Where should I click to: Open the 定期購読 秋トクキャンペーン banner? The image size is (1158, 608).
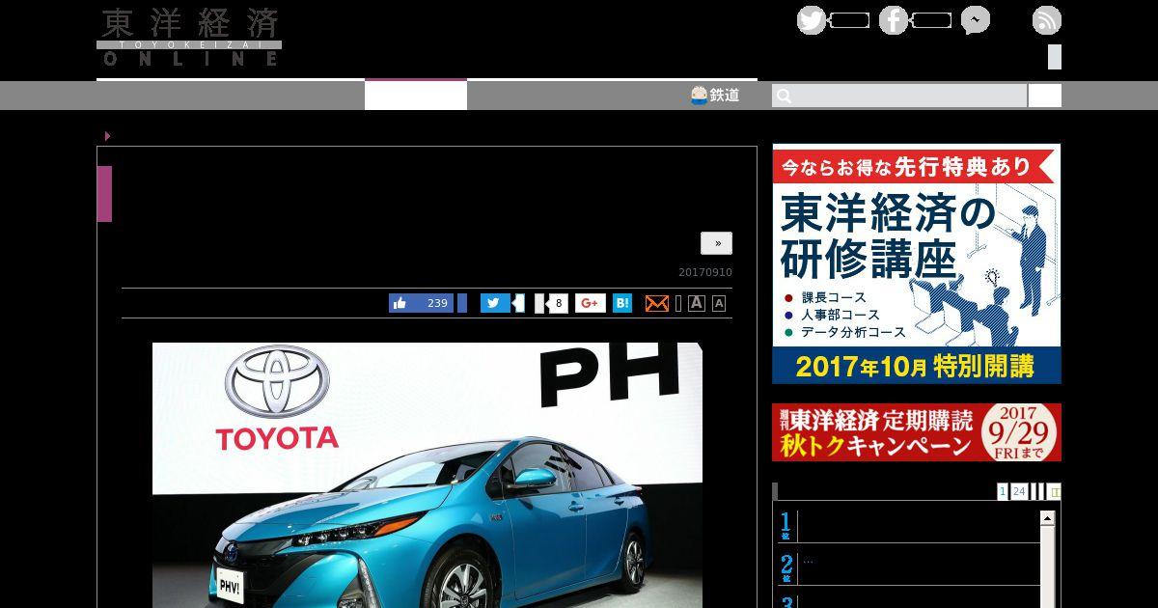click(917, 432)
